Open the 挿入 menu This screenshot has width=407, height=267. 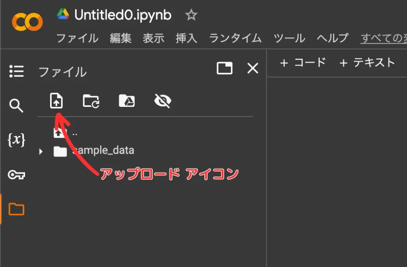pos(186,38)
